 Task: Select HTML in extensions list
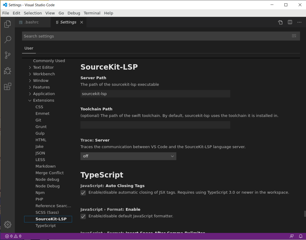[41, 140]
